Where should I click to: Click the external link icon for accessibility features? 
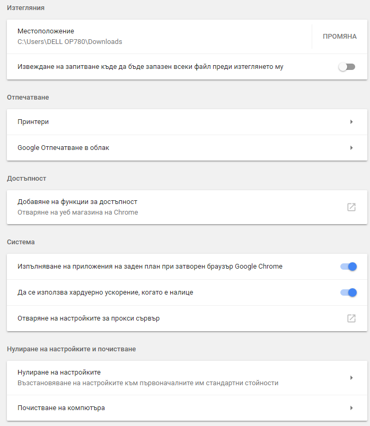coord(351,207)
